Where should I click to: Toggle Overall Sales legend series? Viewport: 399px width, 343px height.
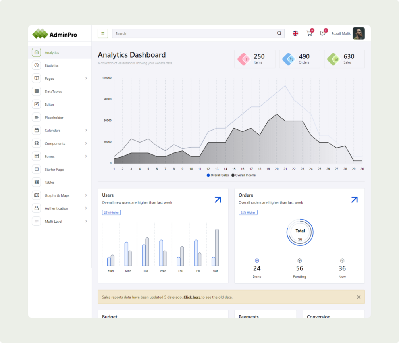pyautogui.click(x=218, y=175)
